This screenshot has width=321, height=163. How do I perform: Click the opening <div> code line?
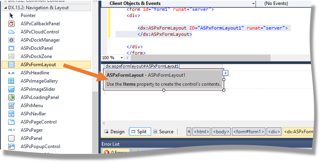[x=133, y=16]
